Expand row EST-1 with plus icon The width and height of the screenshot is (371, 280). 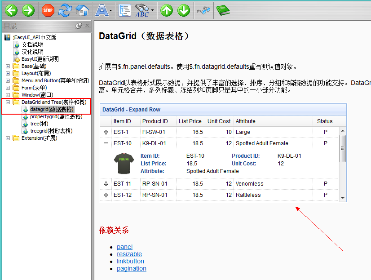coord(106,132)
